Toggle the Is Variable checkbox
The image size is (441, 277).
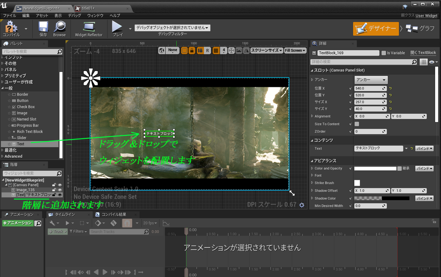[x=384, y=53]
